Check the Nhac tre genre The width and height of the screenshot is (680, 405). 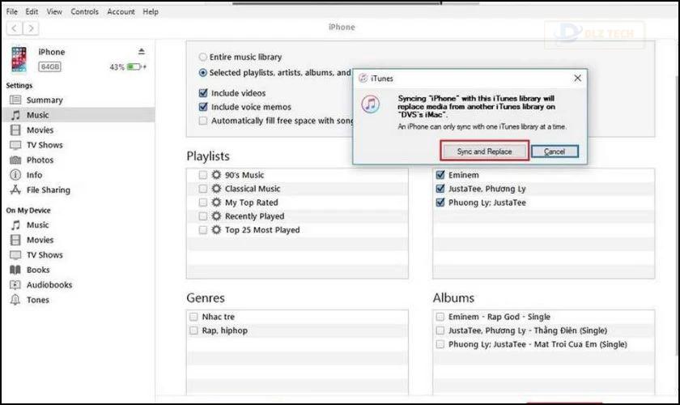[x=193, y=317]
